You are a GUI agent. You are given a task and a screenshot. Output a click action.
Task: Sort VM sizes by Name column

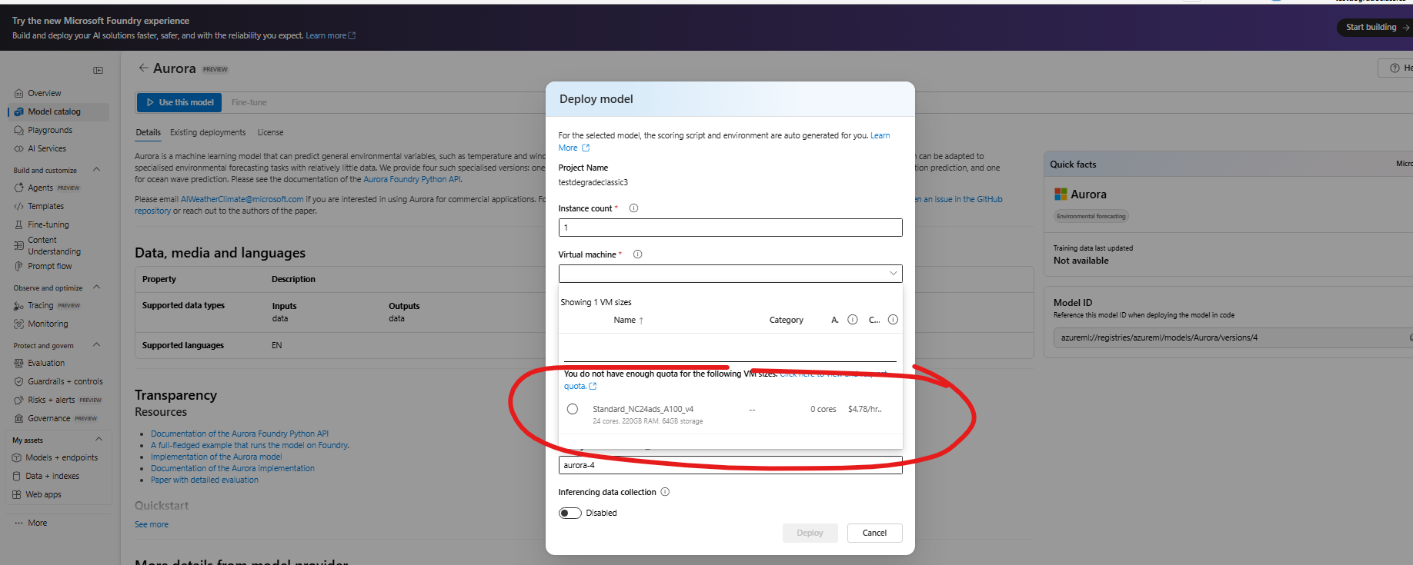click(x=628, y=320)
